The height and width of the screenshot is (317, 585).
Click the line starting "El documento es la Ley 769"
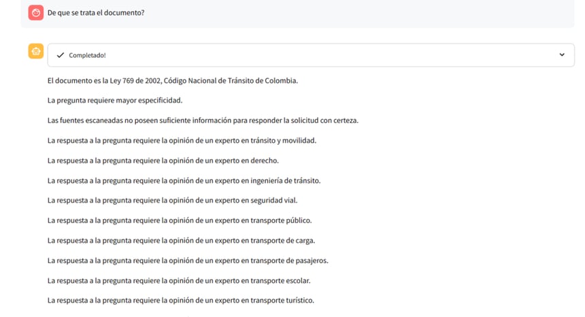point(173,80)
